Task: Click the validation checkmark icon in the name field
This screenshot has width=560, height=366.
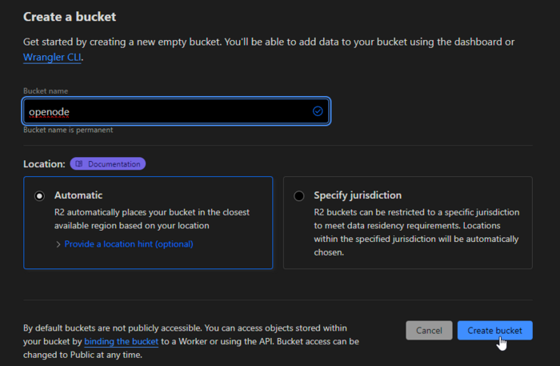Action: click(x=318, y=111)
